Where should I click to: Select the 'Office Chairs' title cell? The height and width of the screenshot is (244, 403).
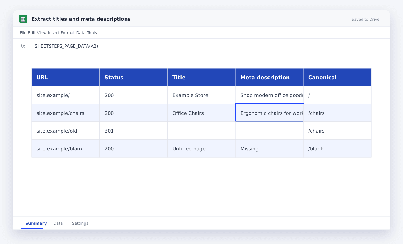201,113
